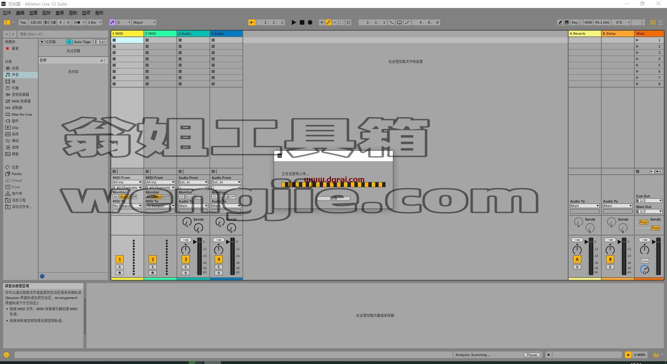Open the Major scale dropdown
Image resolution: width=667 pixels, height=364 pixels.
tap(144, 22)
